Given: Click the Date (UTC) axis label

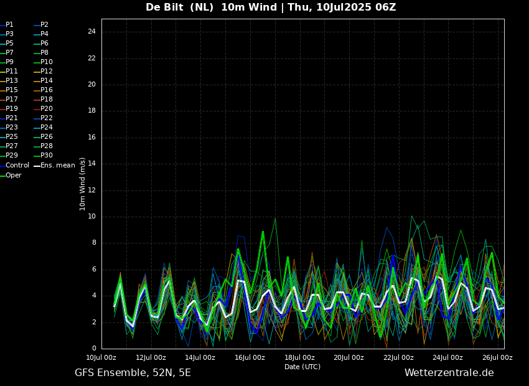Looking at the screenshot, I should 302,367.
